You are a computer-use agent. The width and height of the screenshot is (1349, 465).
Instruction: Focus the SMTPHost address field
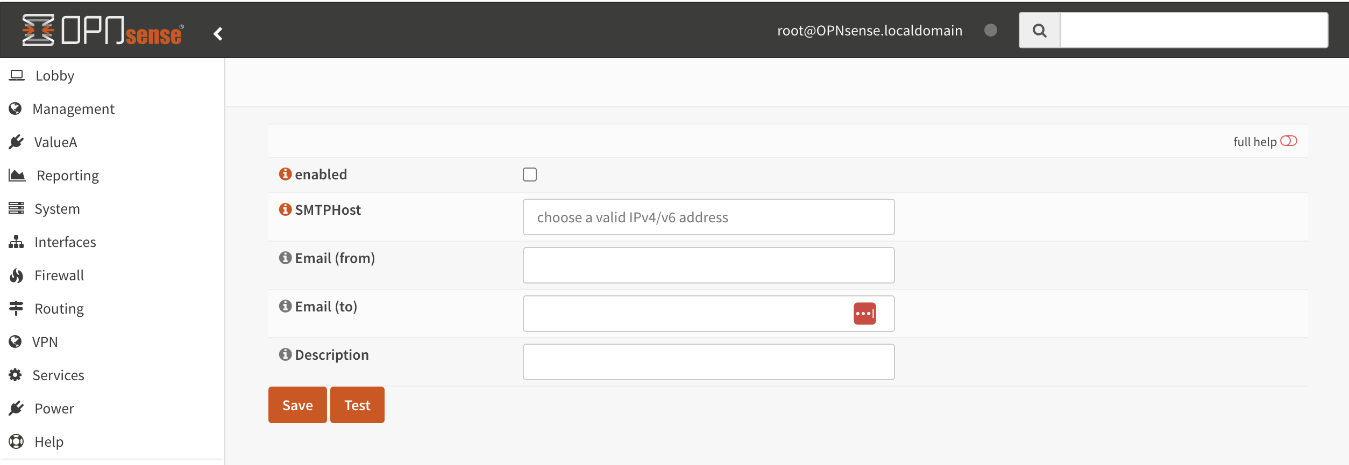pyautogui.click(x=708, y=217)
